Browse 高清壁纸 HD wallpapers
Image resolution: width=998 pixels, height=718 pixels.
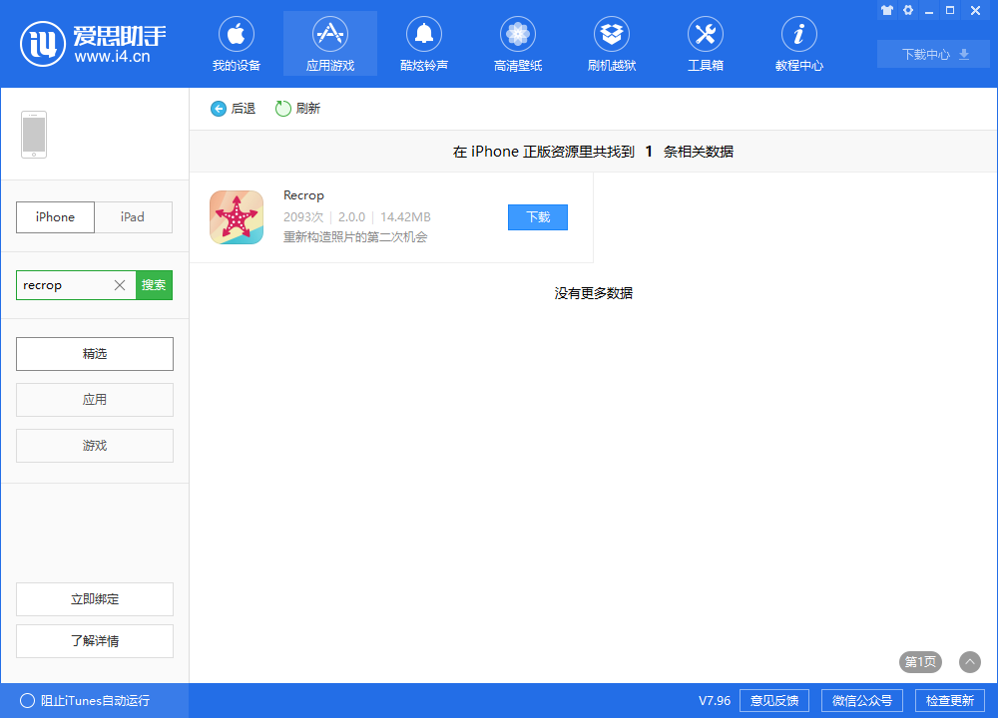click(x=518, y=43)
